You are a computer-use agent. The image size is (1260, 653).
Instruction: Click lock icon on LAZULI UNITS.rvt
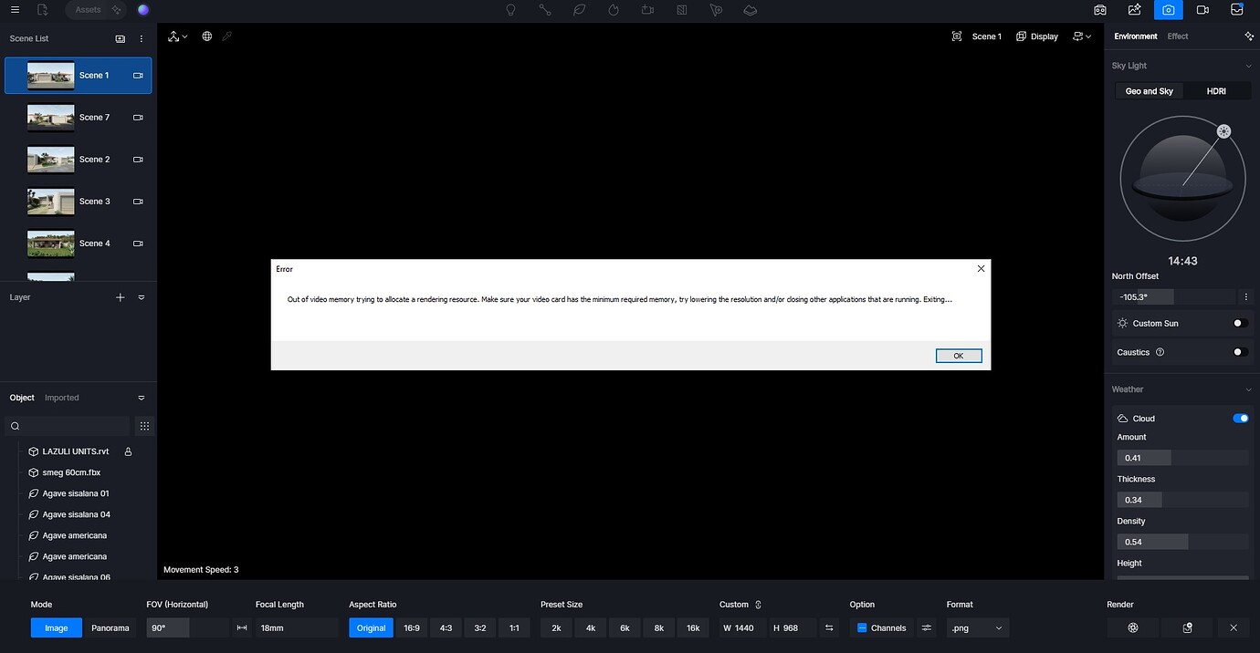pos(128,451)
